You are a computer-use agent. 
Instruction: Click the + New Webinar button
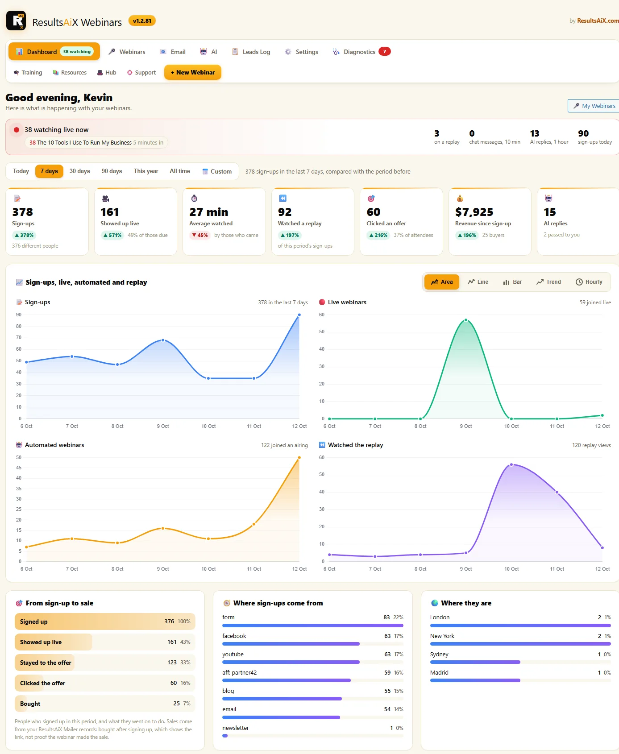[x=193, y=72]
